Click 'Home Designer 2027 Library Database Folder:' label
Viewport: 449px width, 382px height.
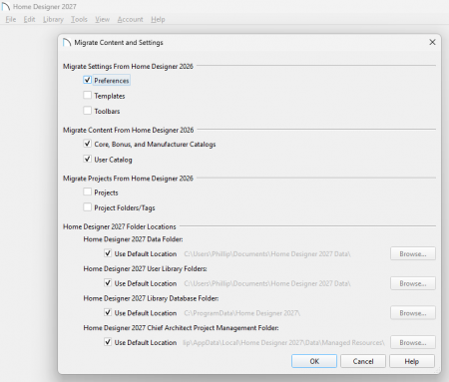tap(151, 298)
